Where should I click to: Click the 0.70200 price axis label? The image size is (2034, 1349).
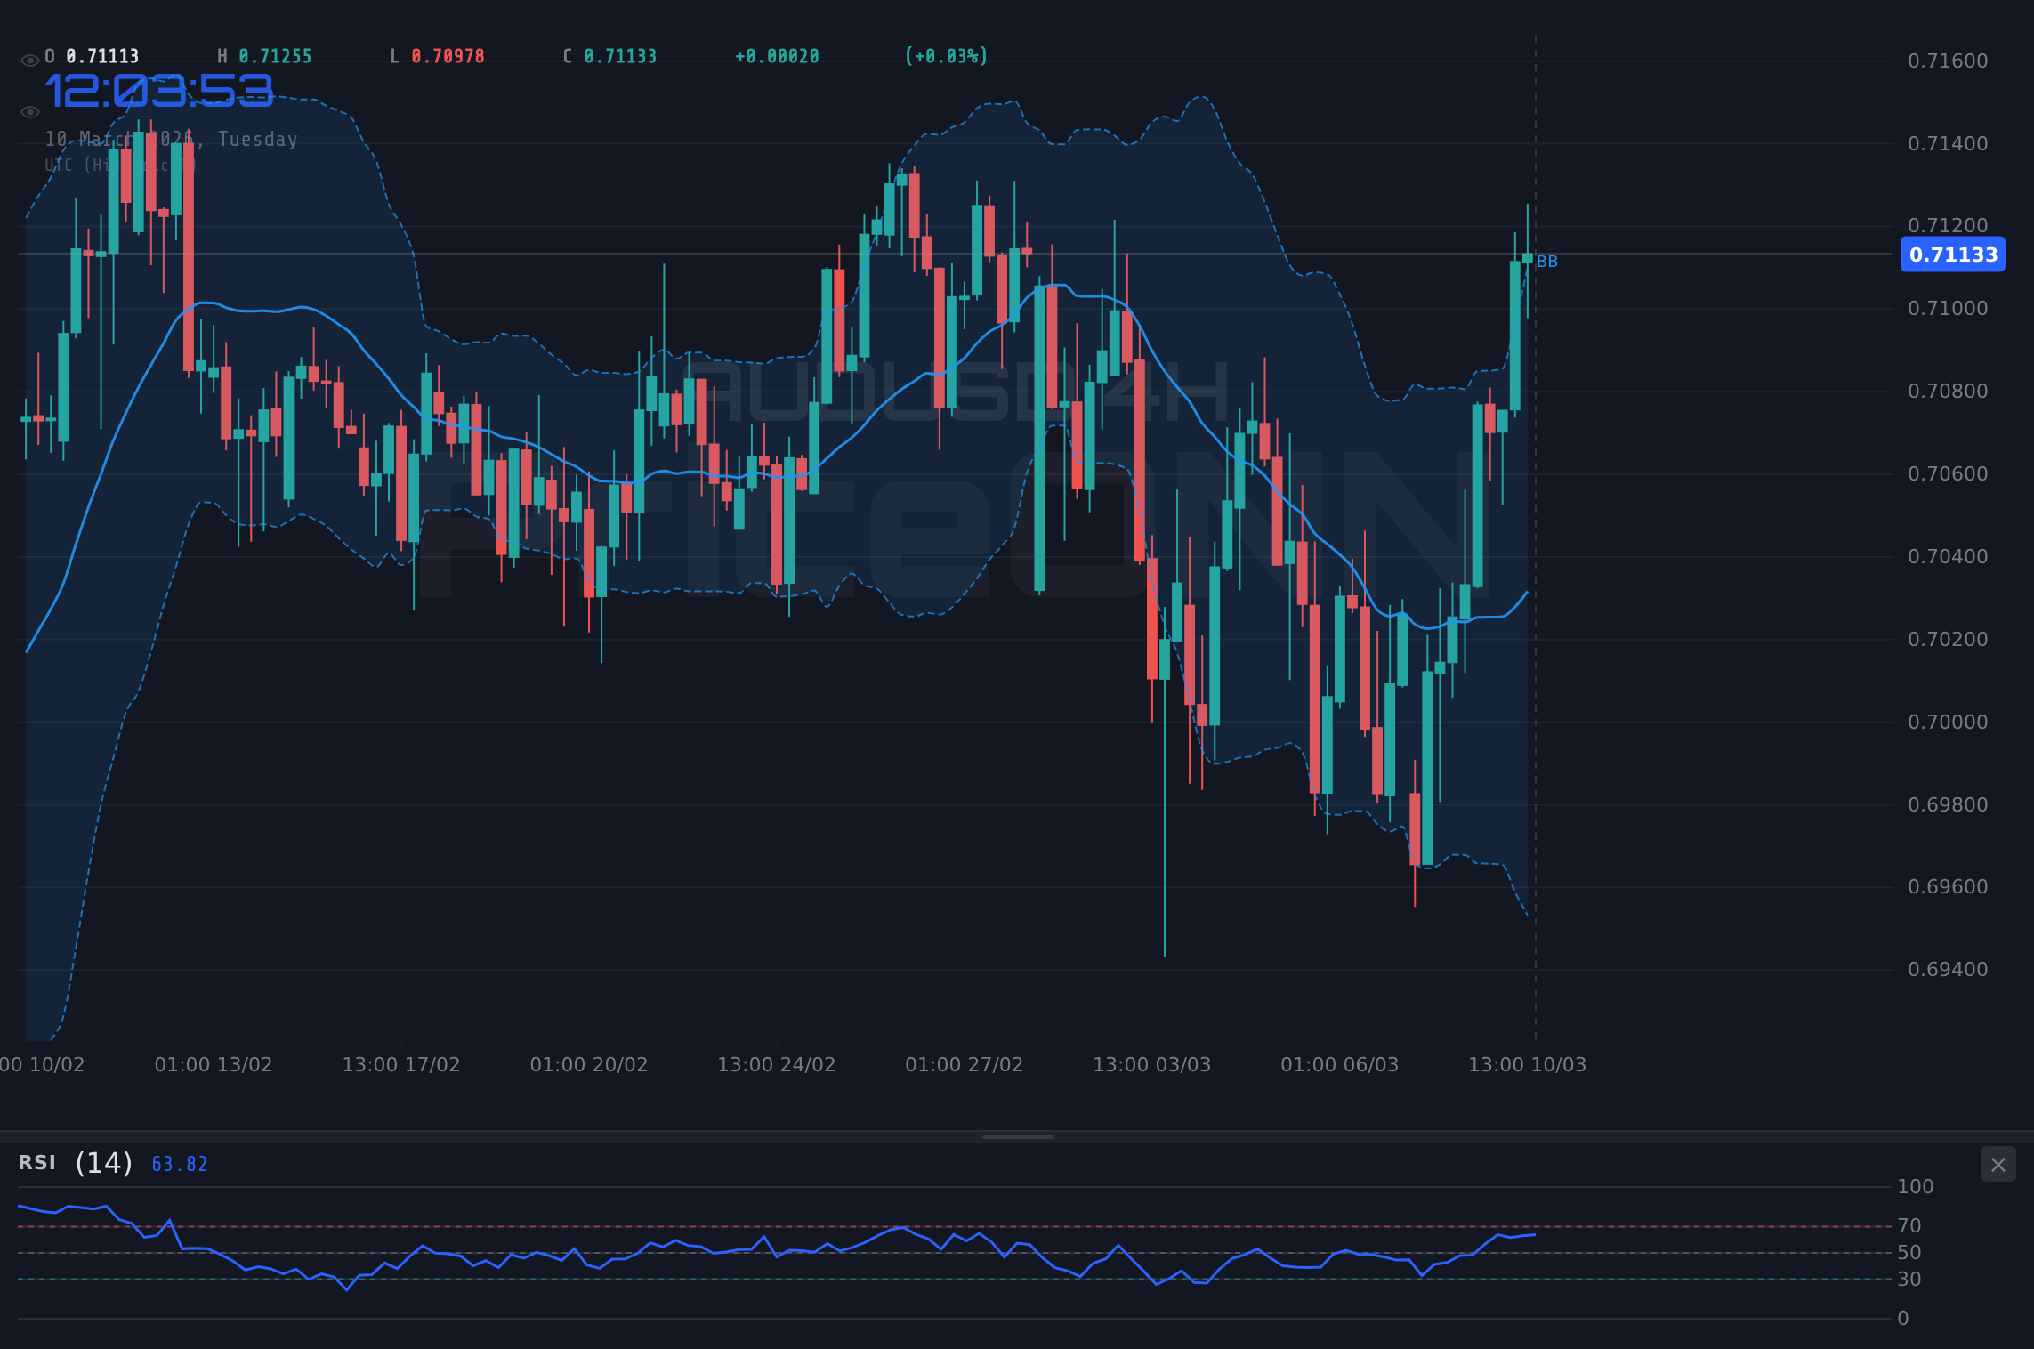[x=1948, y=640]
